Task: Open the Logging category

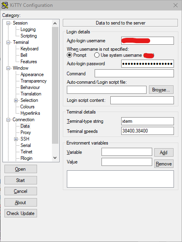Action: pos(28,29)
